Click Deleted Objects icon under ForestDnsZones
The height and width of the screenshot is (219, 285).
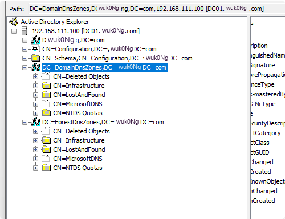(46, 131)
